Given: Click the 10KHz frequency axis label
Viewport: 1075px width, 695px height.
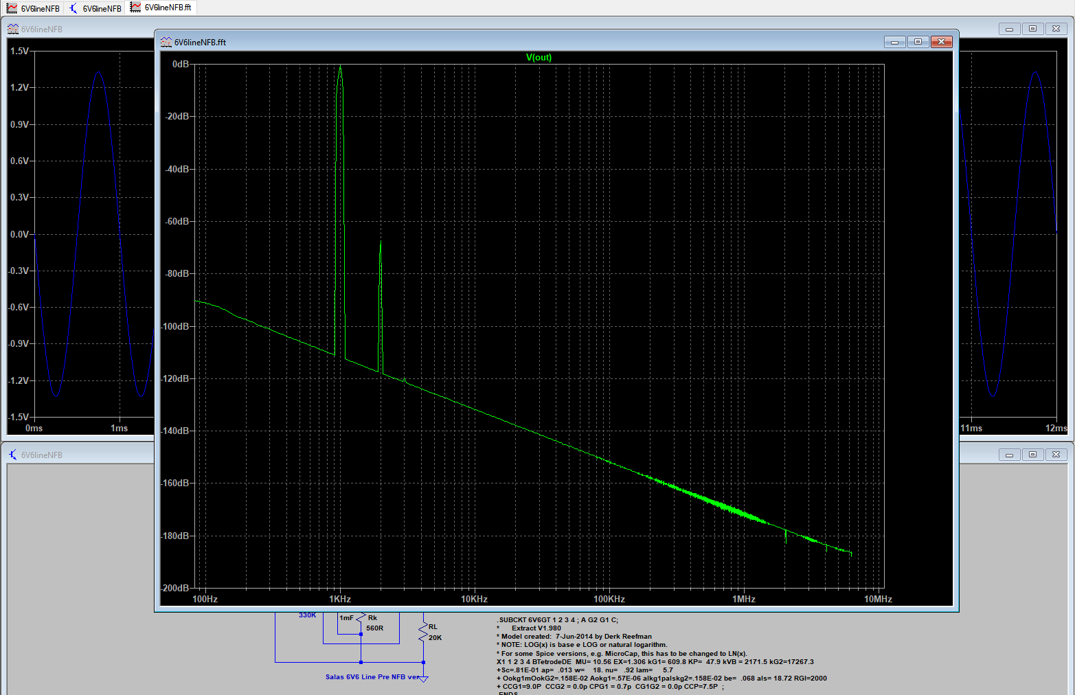Looking at the screenshot, I should [x=474, y=599].
